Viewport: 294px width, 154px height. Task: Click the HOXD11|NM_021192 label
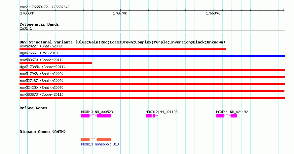(x=232, y=112)
